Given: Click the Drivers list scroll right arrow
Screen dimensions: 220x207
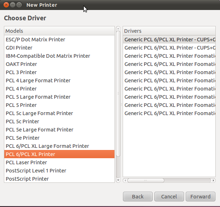Looking at the screenshot, I should (214, 181).
